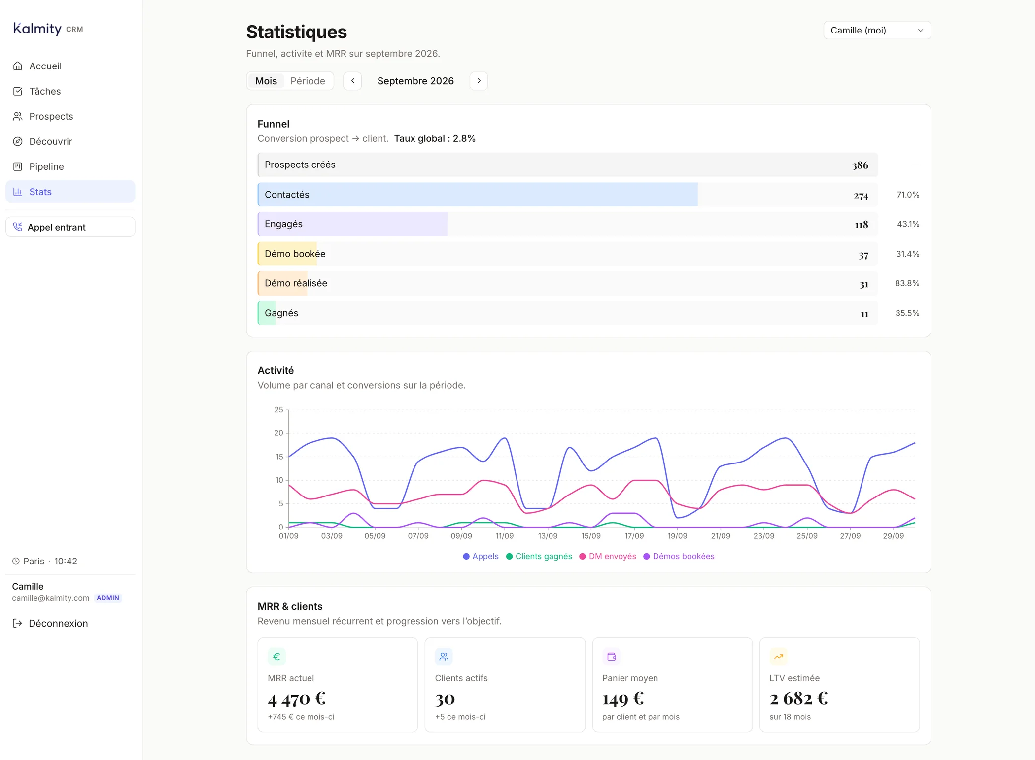Click the ADMIN badge next to email

point(108,598)
